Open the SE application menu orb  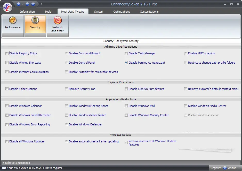[x=7, y=7]
